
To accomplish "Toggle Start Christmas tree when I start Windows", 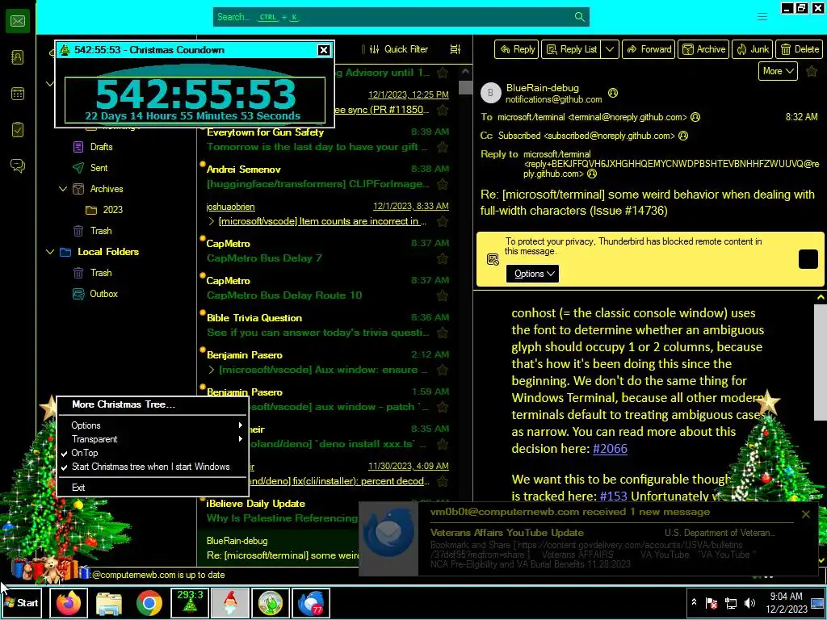I will coord(152,467).
